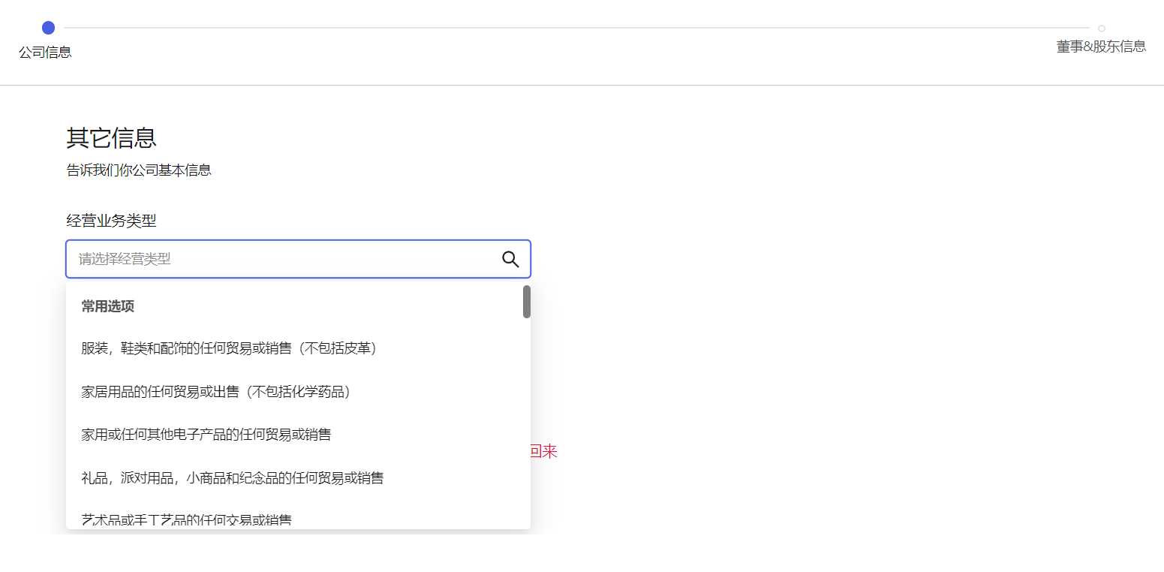Screen dimensions: 1164x572
Task: Click the 其它信息 section heading
Action: [111, 138]
